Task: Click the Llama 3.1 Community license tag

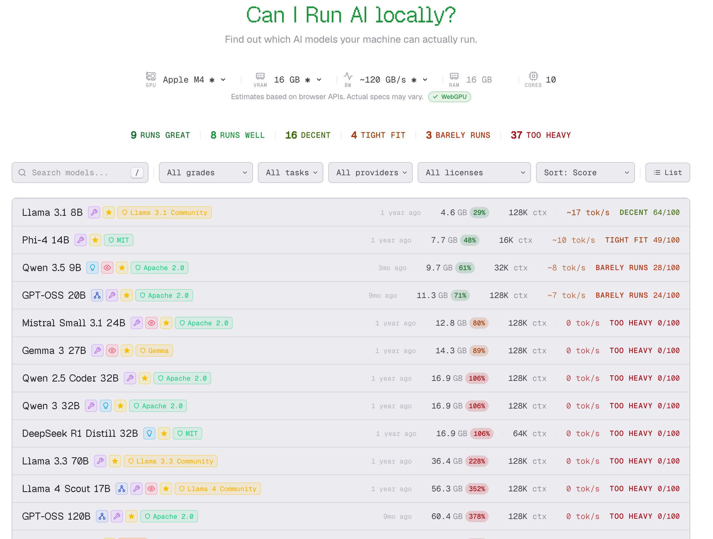Action: (x=165, y=212)
